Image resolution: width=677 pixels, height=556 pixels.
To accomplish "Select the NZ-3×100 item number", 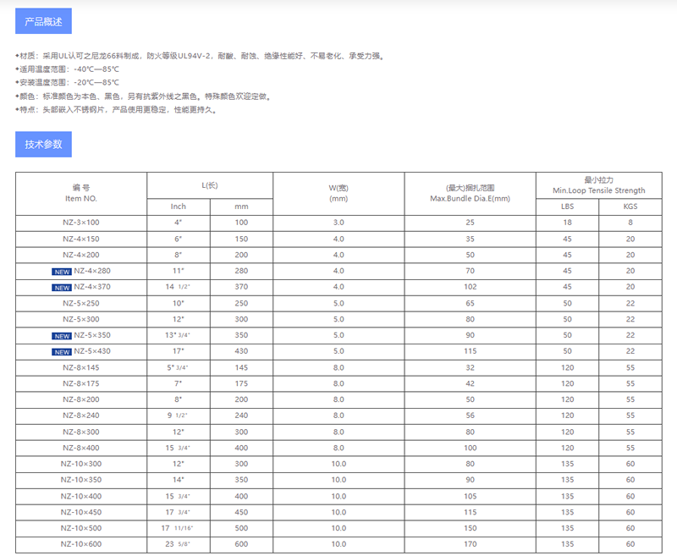I will point(81,223).
